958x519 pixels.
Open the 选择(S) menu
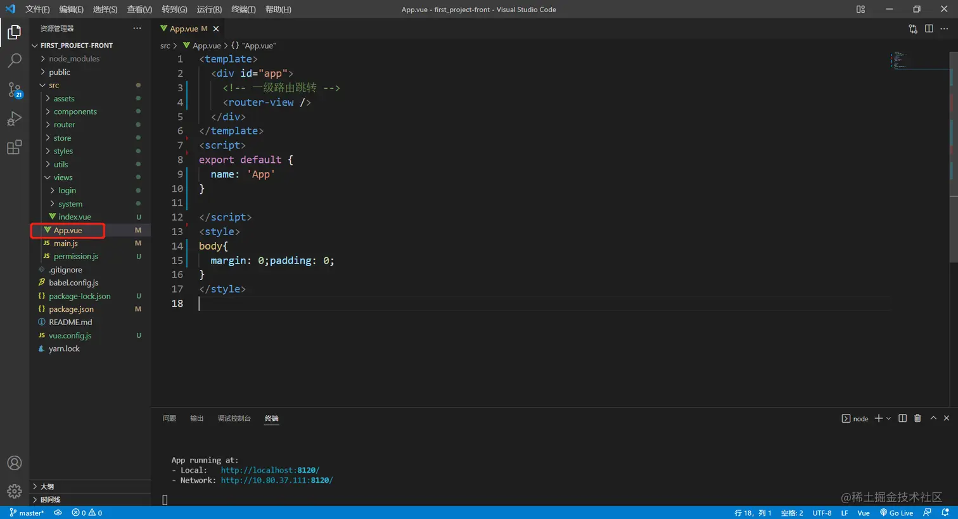point(105,9)
